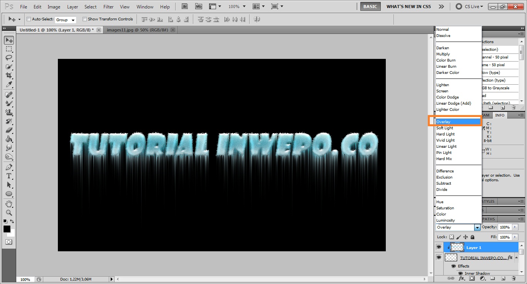This screenshot has height=284, width=527.
Task: Create a new layer group
Action: [492, 278]
